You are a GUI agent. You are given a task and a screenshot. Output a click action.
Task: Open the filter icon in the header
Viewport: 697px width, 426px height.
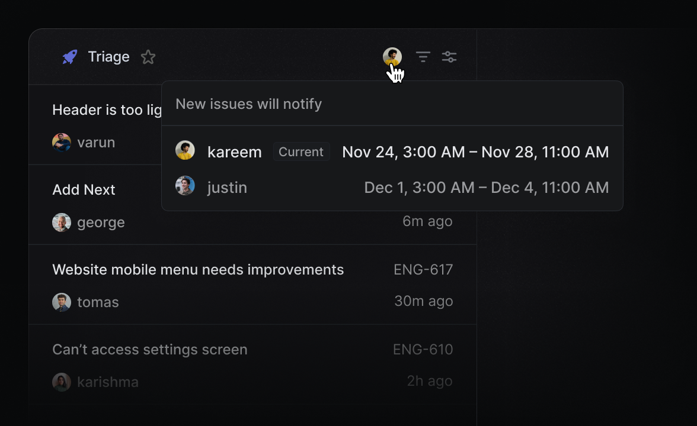click(x=422, y=57)
